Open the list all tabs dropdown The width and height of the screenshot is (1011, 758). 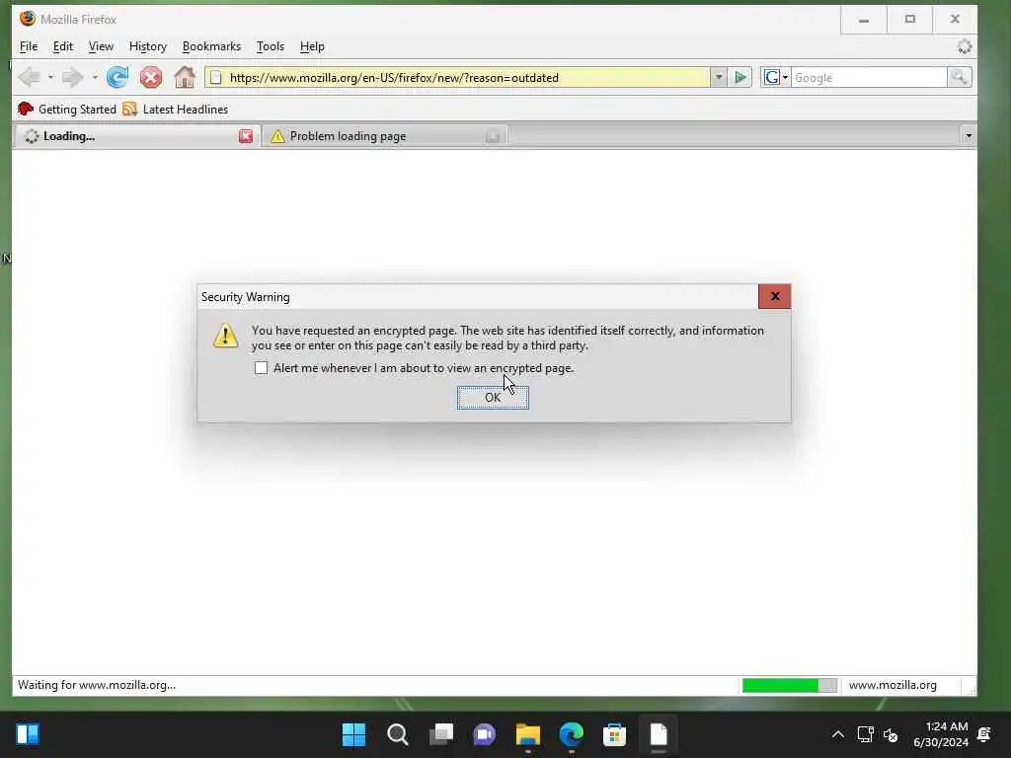pos(968,135)
